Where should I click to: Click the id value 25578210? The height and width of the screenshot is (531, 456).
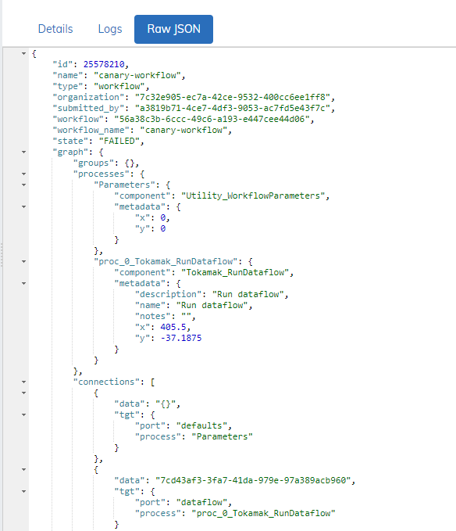(x=104, y=64)
